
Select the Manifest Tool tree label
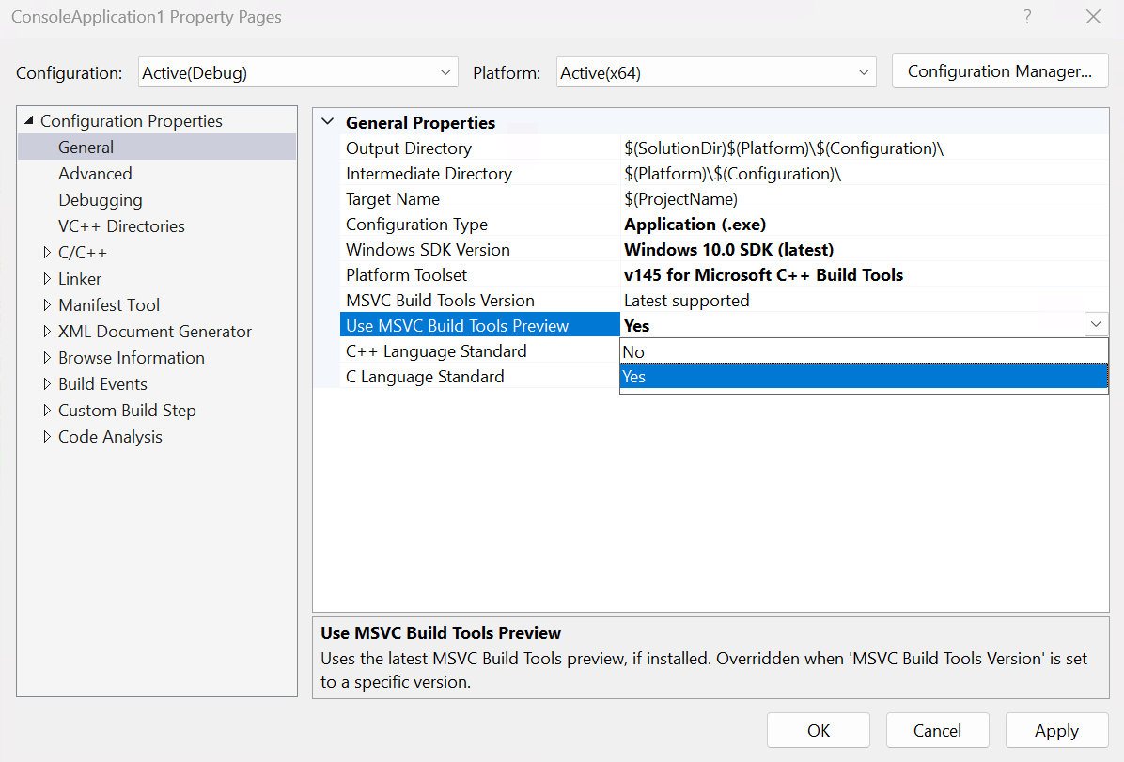(109, 304)
